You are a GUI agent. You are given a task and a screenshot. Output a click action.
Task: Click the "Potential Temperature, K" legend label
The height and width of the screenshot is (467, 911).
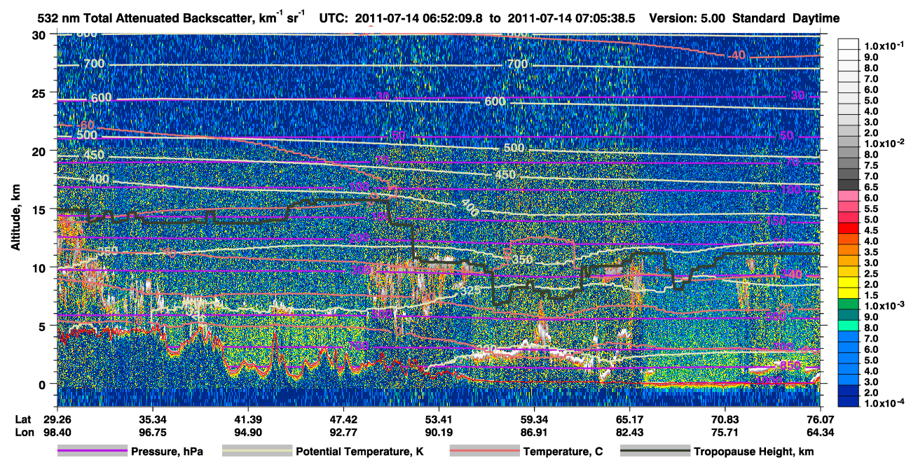tap(359, 452)
